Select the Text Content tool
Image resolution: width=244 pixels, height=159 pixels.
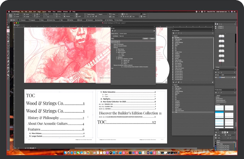point(8,31)
